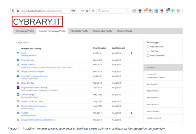Click the Analytics and Tracking section heading
This screenshot has height=134, width=196.
31,49
